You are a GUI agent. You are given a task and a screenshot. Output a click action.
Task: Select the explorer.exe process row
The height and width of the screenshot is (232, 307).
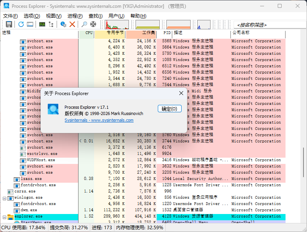pyautogui.click(x=143, y=217)
